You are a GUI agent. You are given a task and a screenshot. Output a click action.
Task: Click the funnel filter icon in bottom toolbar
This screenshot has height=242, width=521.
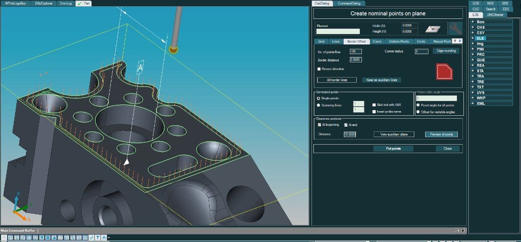point(98,238)
